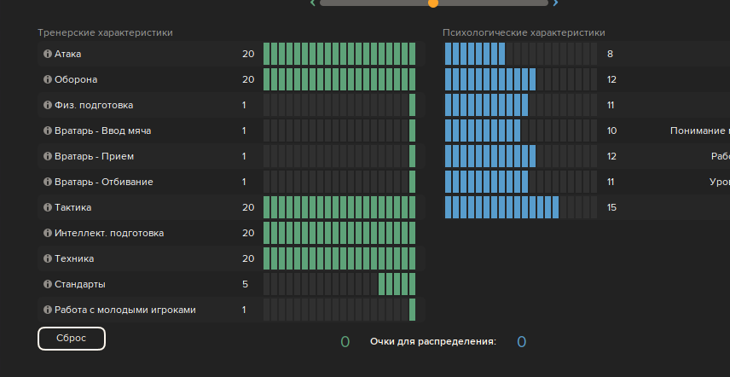
Task: Select Работа с молодыми игроками label
Action: pyautogui.click(x=125, y=310)
